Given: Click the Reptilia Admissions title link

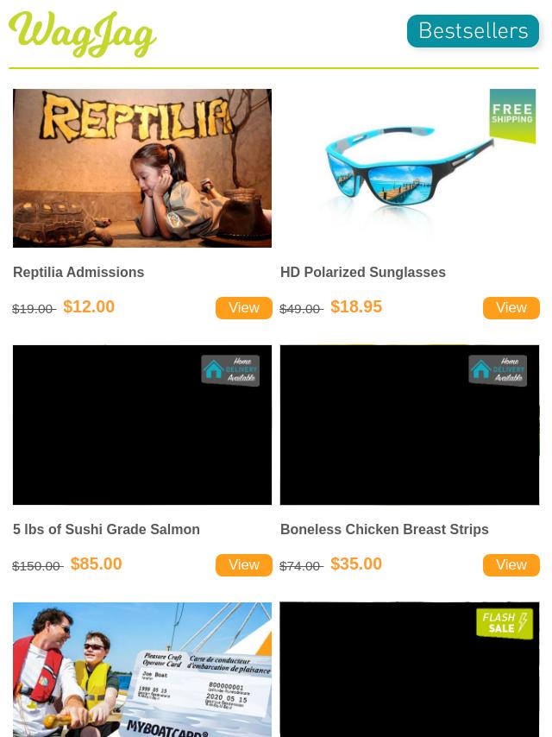Looking at the screenshot, I should coord(78,272).
